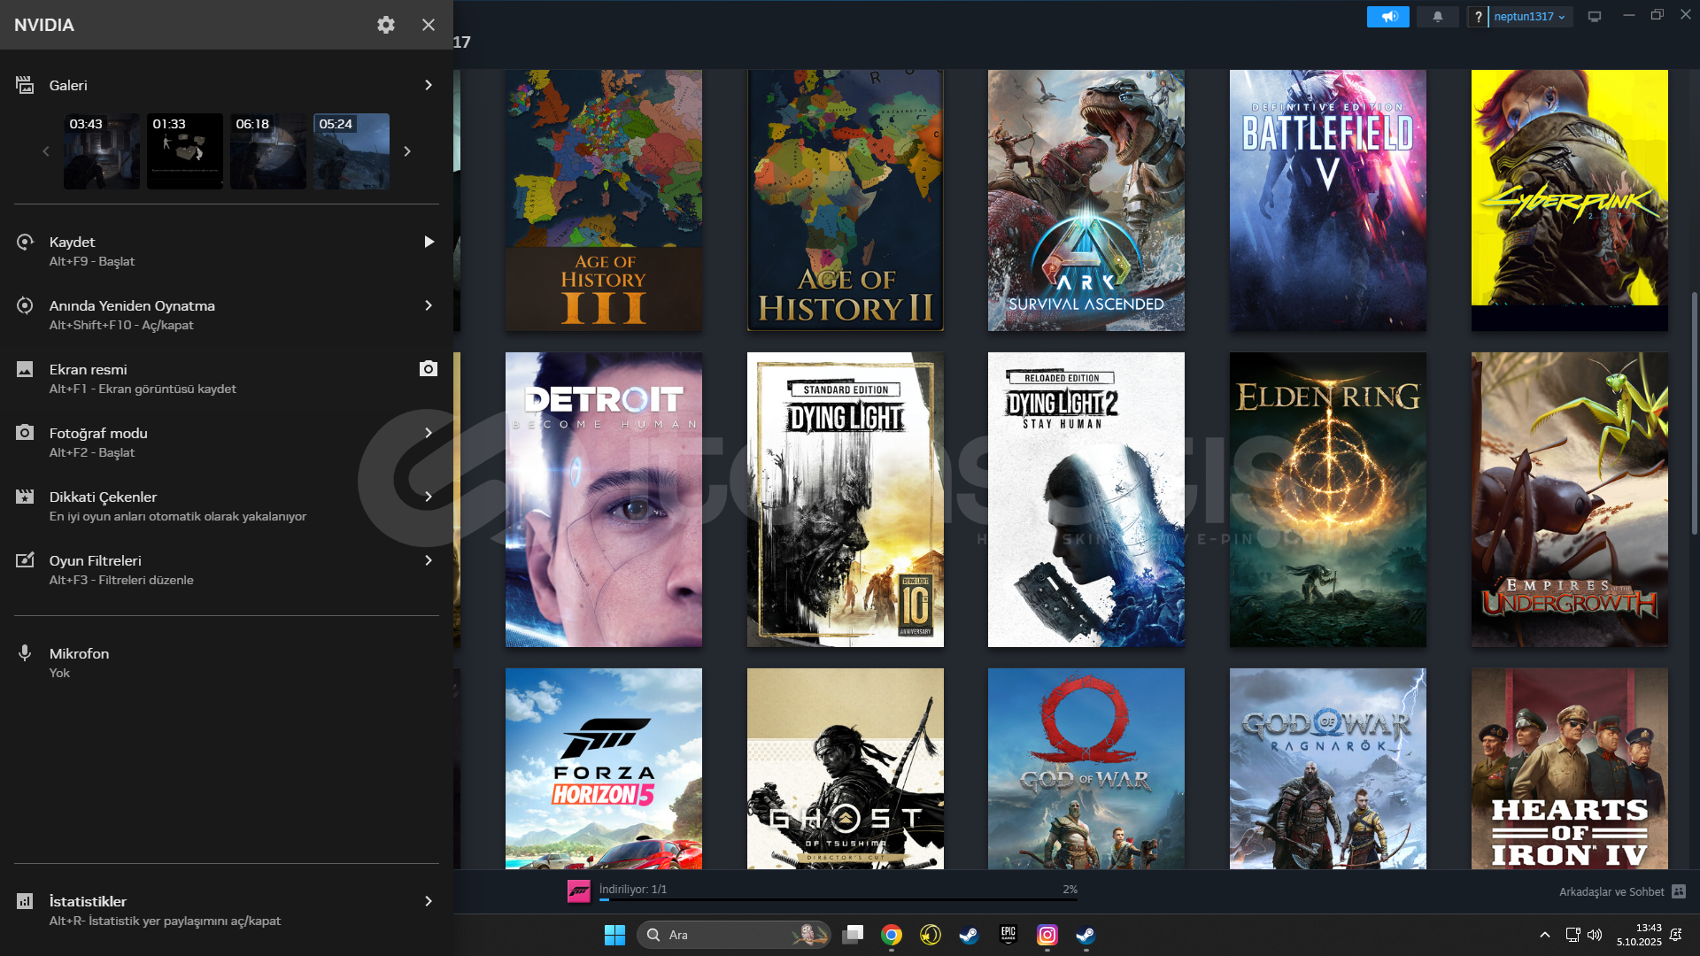Expand the Galeri section arrow
This screenshot has width=1700, height=956.
pos(429,85)
